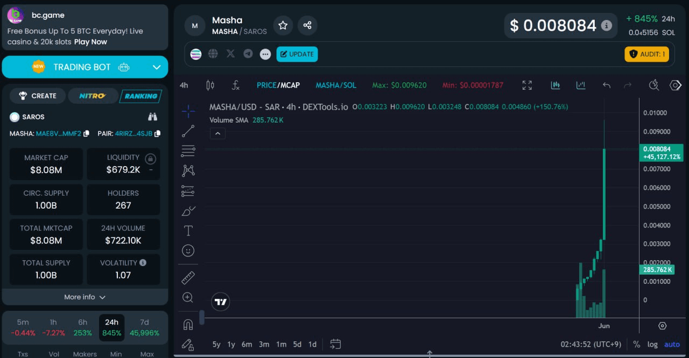Toggle the first bar-chart icon on chart toolbar
The width and height of the screenshot is (689, 358).
(x=556, y=85)
